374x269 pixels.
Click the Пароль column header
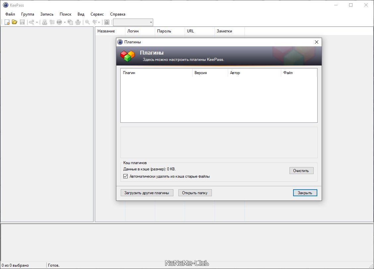coord(170,31)
